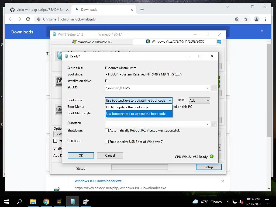The width and height of the screenshot is (276, 207).
Task: Bookmark this page with star icon
Action: click(246, 19)
